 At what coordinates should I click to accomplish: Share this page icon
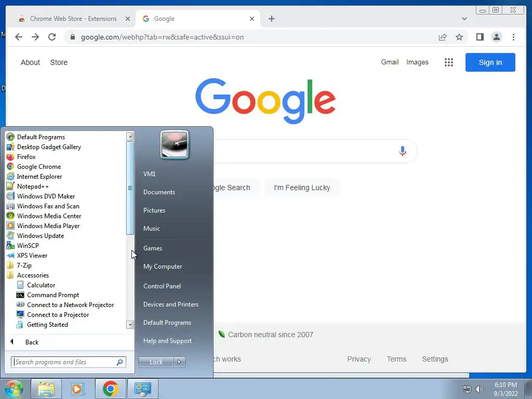pos(443,37)
